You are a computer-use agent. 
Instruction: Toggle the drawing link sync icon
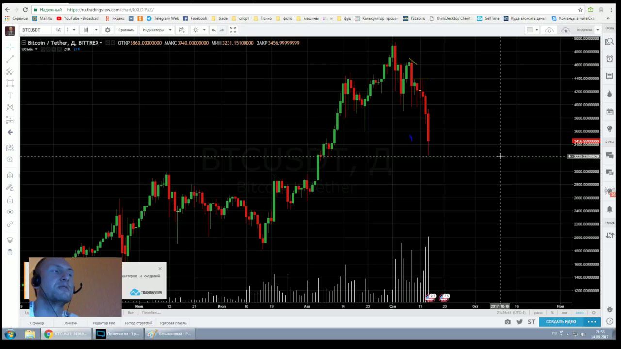coord(10,224)
